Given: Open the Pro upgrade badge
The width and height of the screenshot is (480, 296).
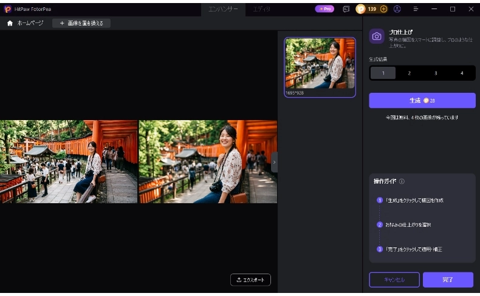Looking at the screenshot, I should pos(324,9).
